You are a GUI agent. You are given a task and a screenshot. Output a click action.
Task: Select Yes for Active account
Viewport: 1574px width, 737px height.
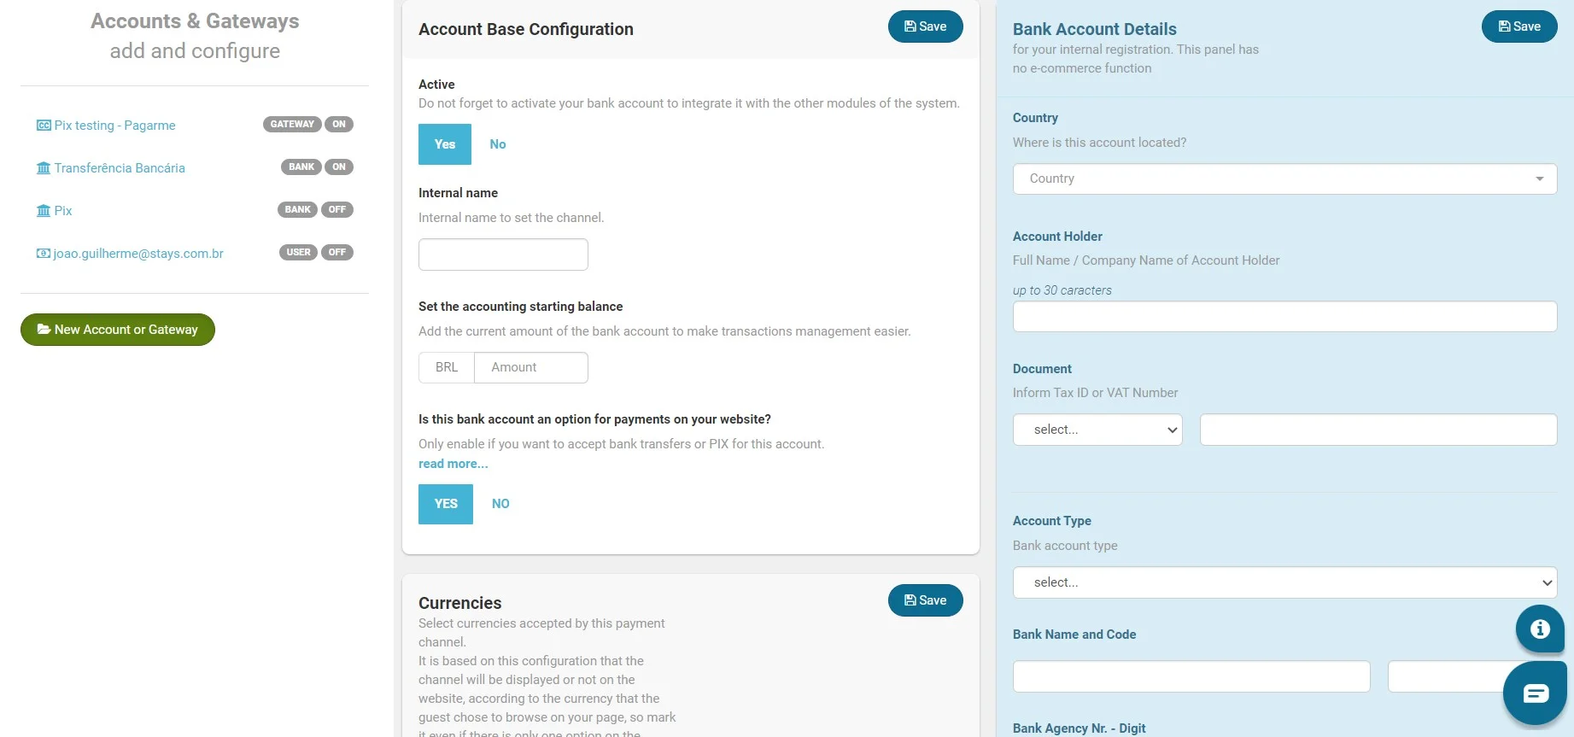coord(445,144)
